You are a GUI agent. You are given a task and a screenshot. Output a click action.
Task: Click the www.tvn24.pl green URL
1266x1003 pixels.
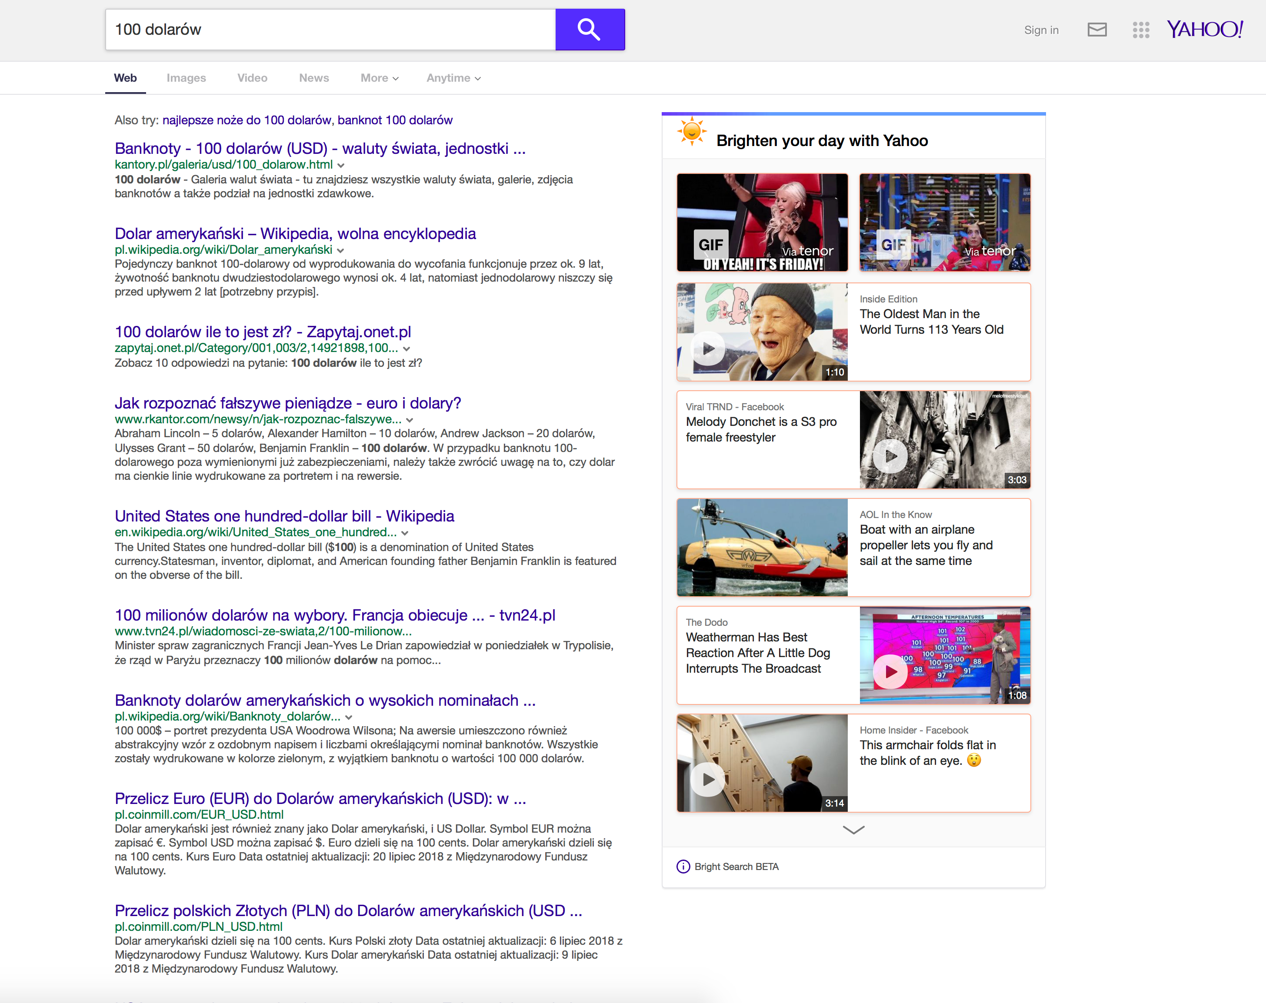263,631
